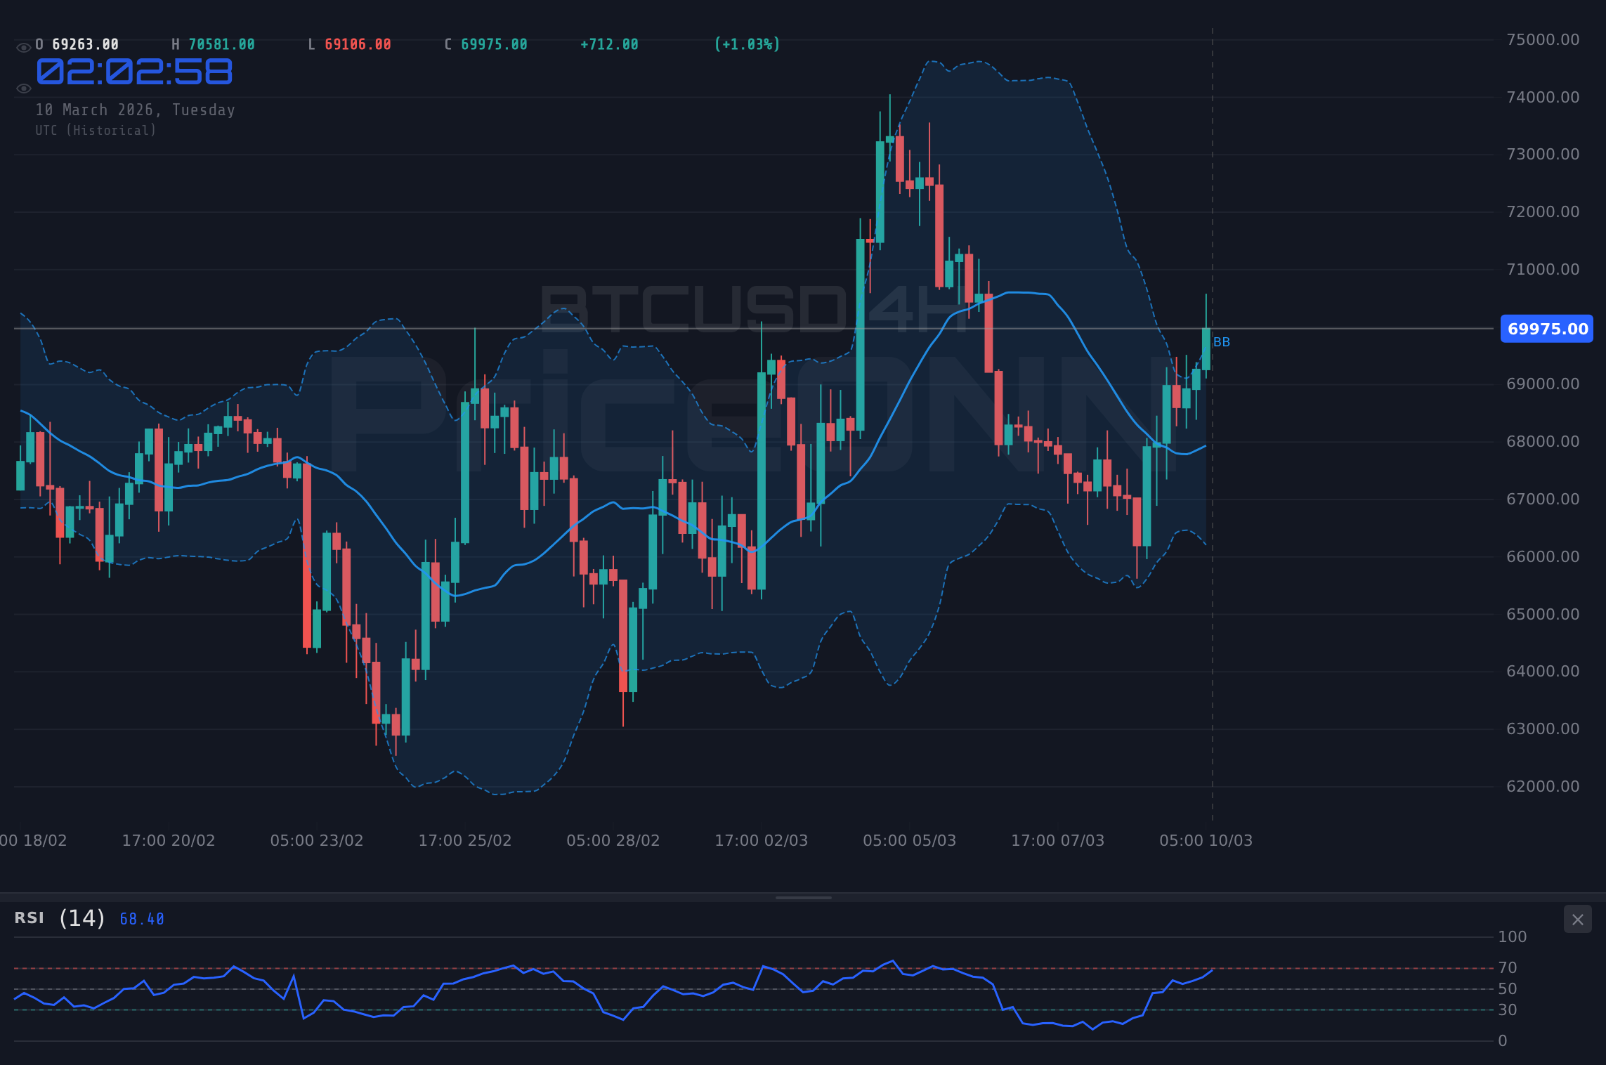Click the 17:00 25/02 time axis label

pos(465,840)
